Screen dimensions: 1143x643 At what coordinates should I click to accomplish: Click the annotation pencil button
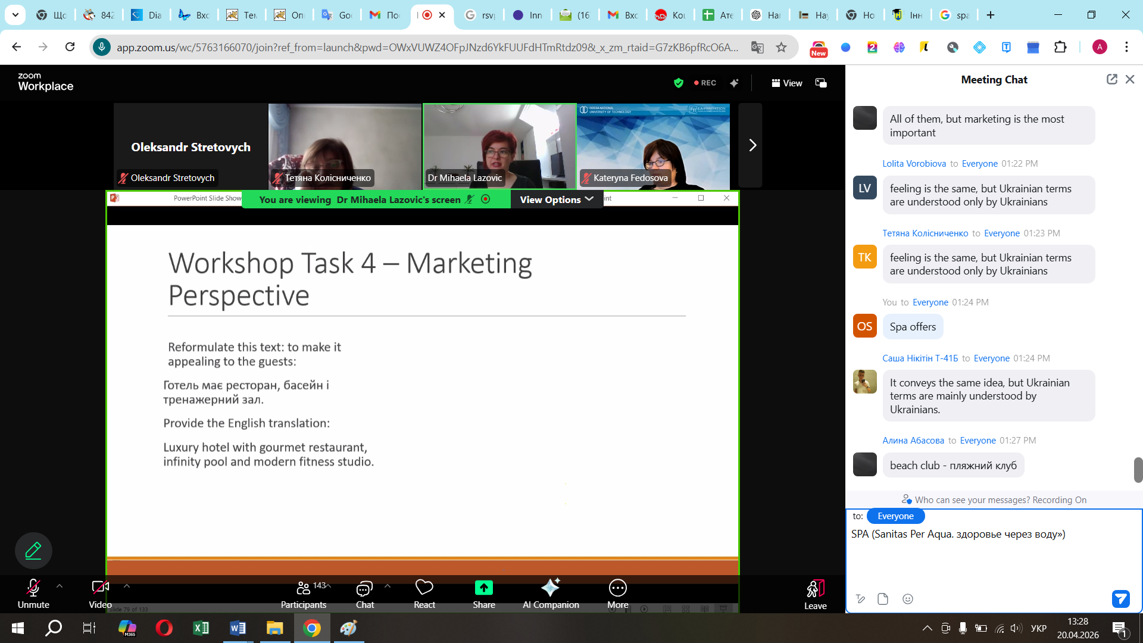(x=33, y=551)
